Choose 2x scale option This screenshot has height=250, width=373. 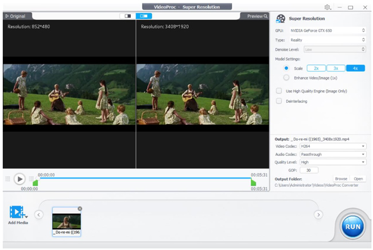coord(316,68)
